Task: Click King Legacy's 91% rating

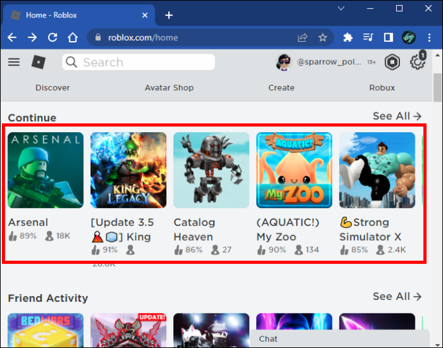Action: 105,250
